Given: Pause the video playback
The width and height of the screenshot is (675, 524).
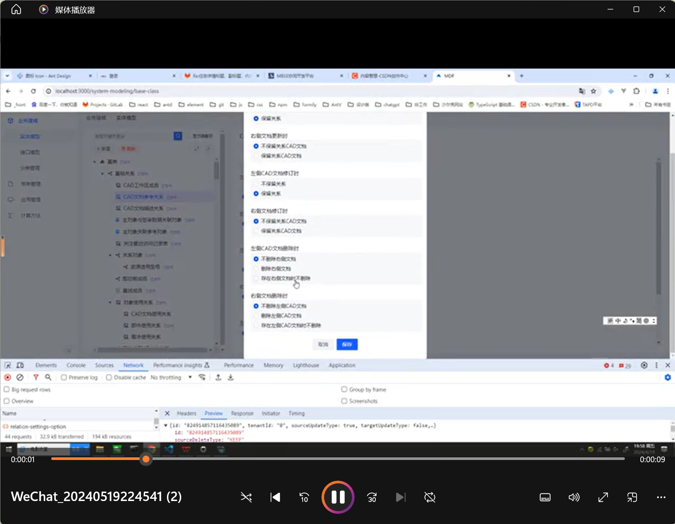Looking at the screenshot, I should pyautogui.click(x=338, y=497).
